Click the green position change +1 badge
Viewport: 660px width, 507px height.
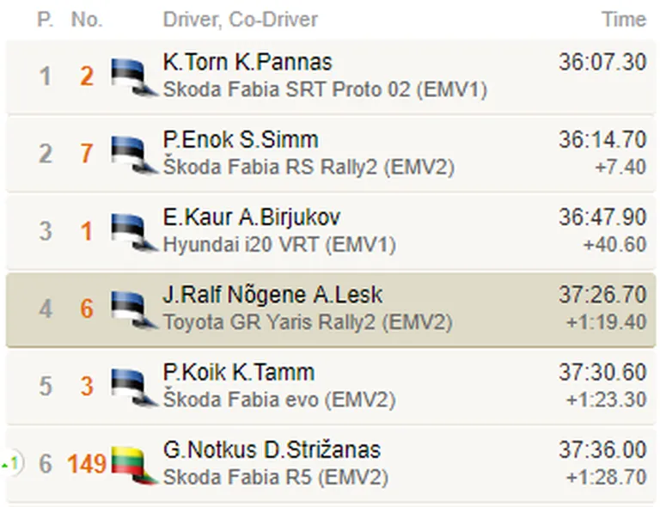click(12, 464)
